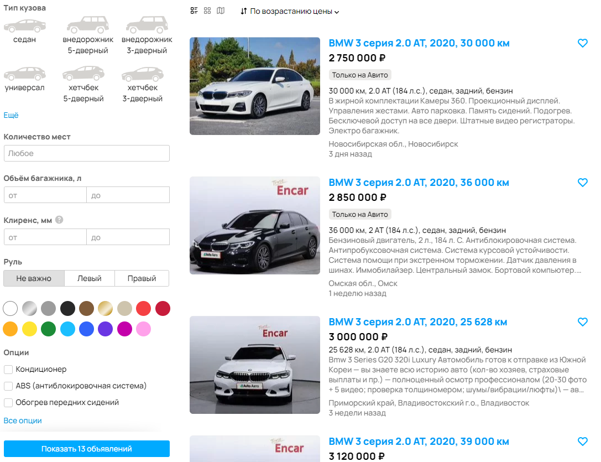
Task: Pick the dark crimson color swatch
Action: pyautogui.click(x=163, y=309)
